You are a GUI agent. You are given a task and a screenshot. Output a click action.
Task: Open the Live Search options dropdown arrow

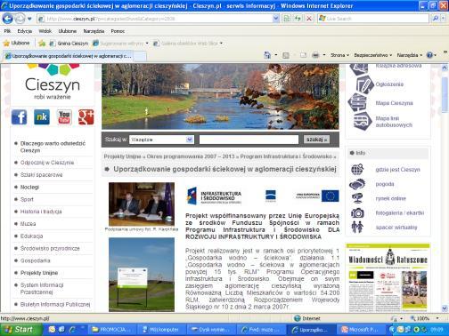[x=444, y=19]
